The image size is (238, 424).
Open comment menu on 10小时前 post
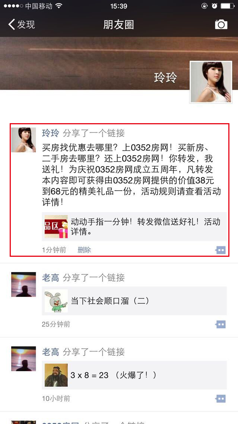[x=220, y=399]
